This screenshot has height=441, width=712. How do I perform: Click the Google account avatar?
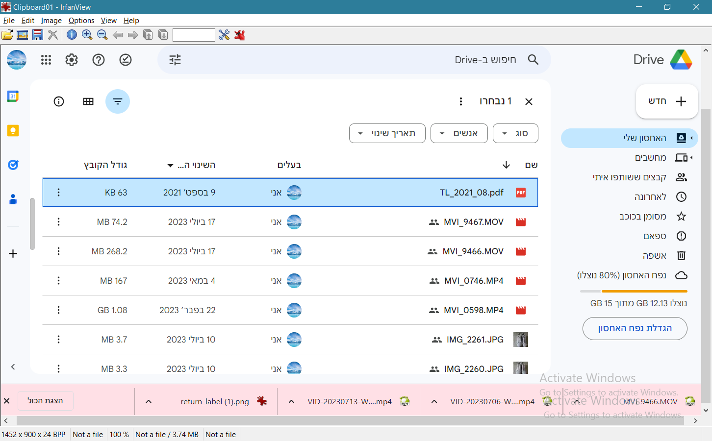pos(17,60)
